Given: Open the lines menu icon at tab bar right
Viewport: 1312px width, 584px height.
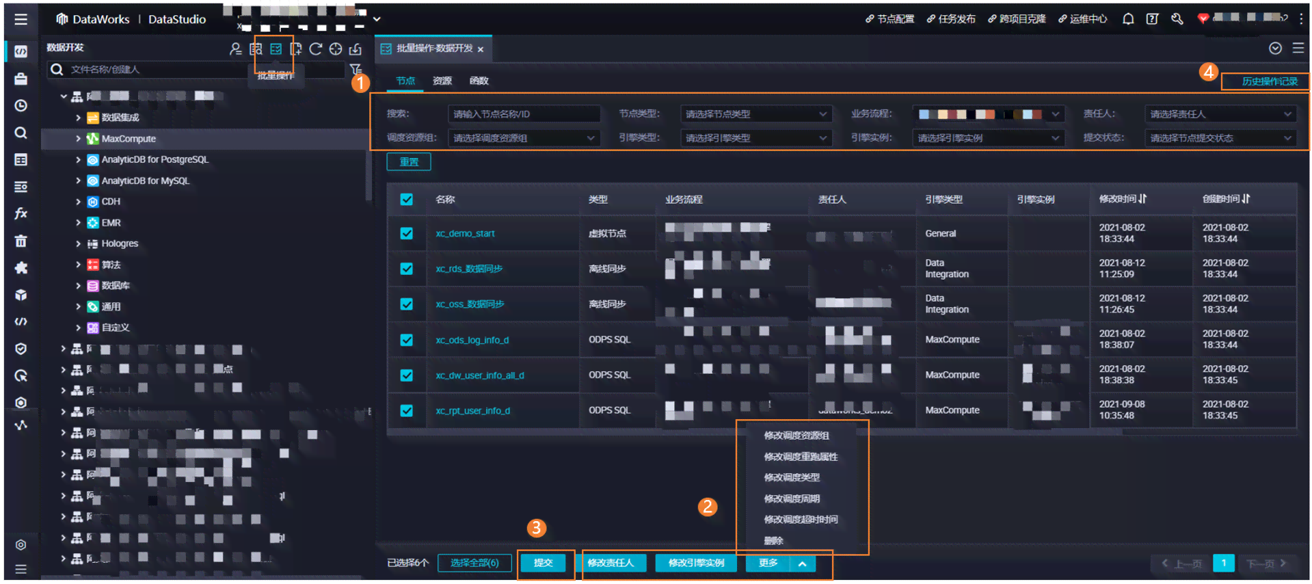Looking at the screenshot, I should click(x=1298, y=49).
